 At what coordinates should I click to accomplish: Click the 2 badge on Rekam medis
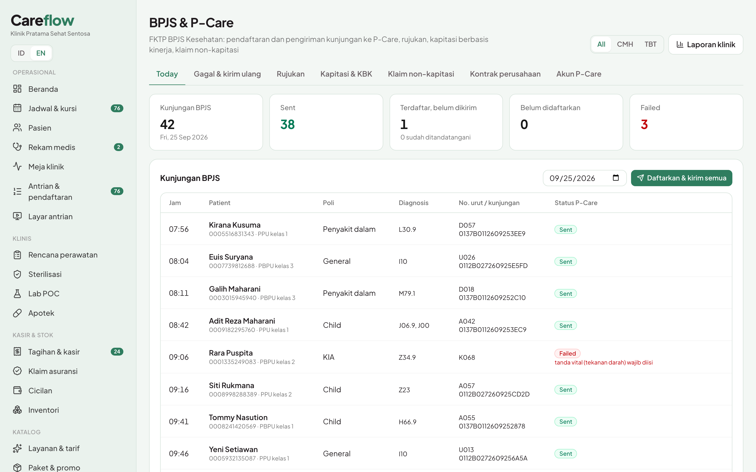(118, 147)
